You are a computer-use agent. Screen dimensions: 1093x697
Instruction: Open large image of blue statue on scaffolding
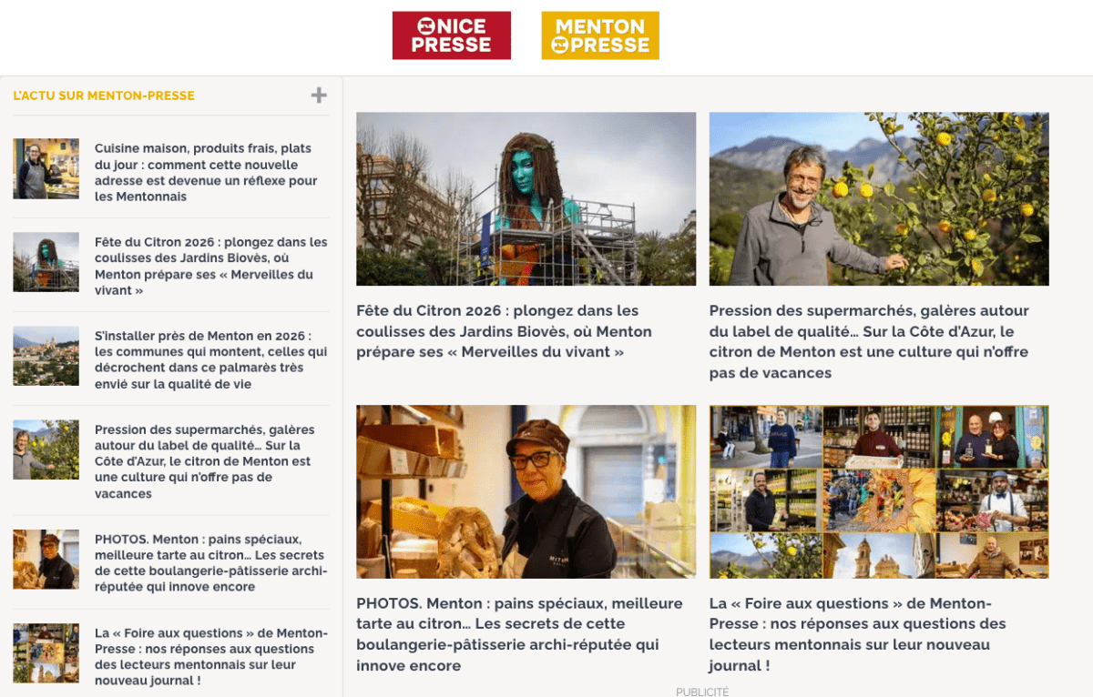tap(526, 199)
